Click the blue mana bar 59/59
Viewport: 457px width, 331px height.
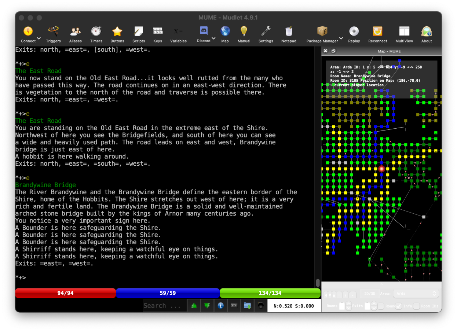click(x=168, y=293)
